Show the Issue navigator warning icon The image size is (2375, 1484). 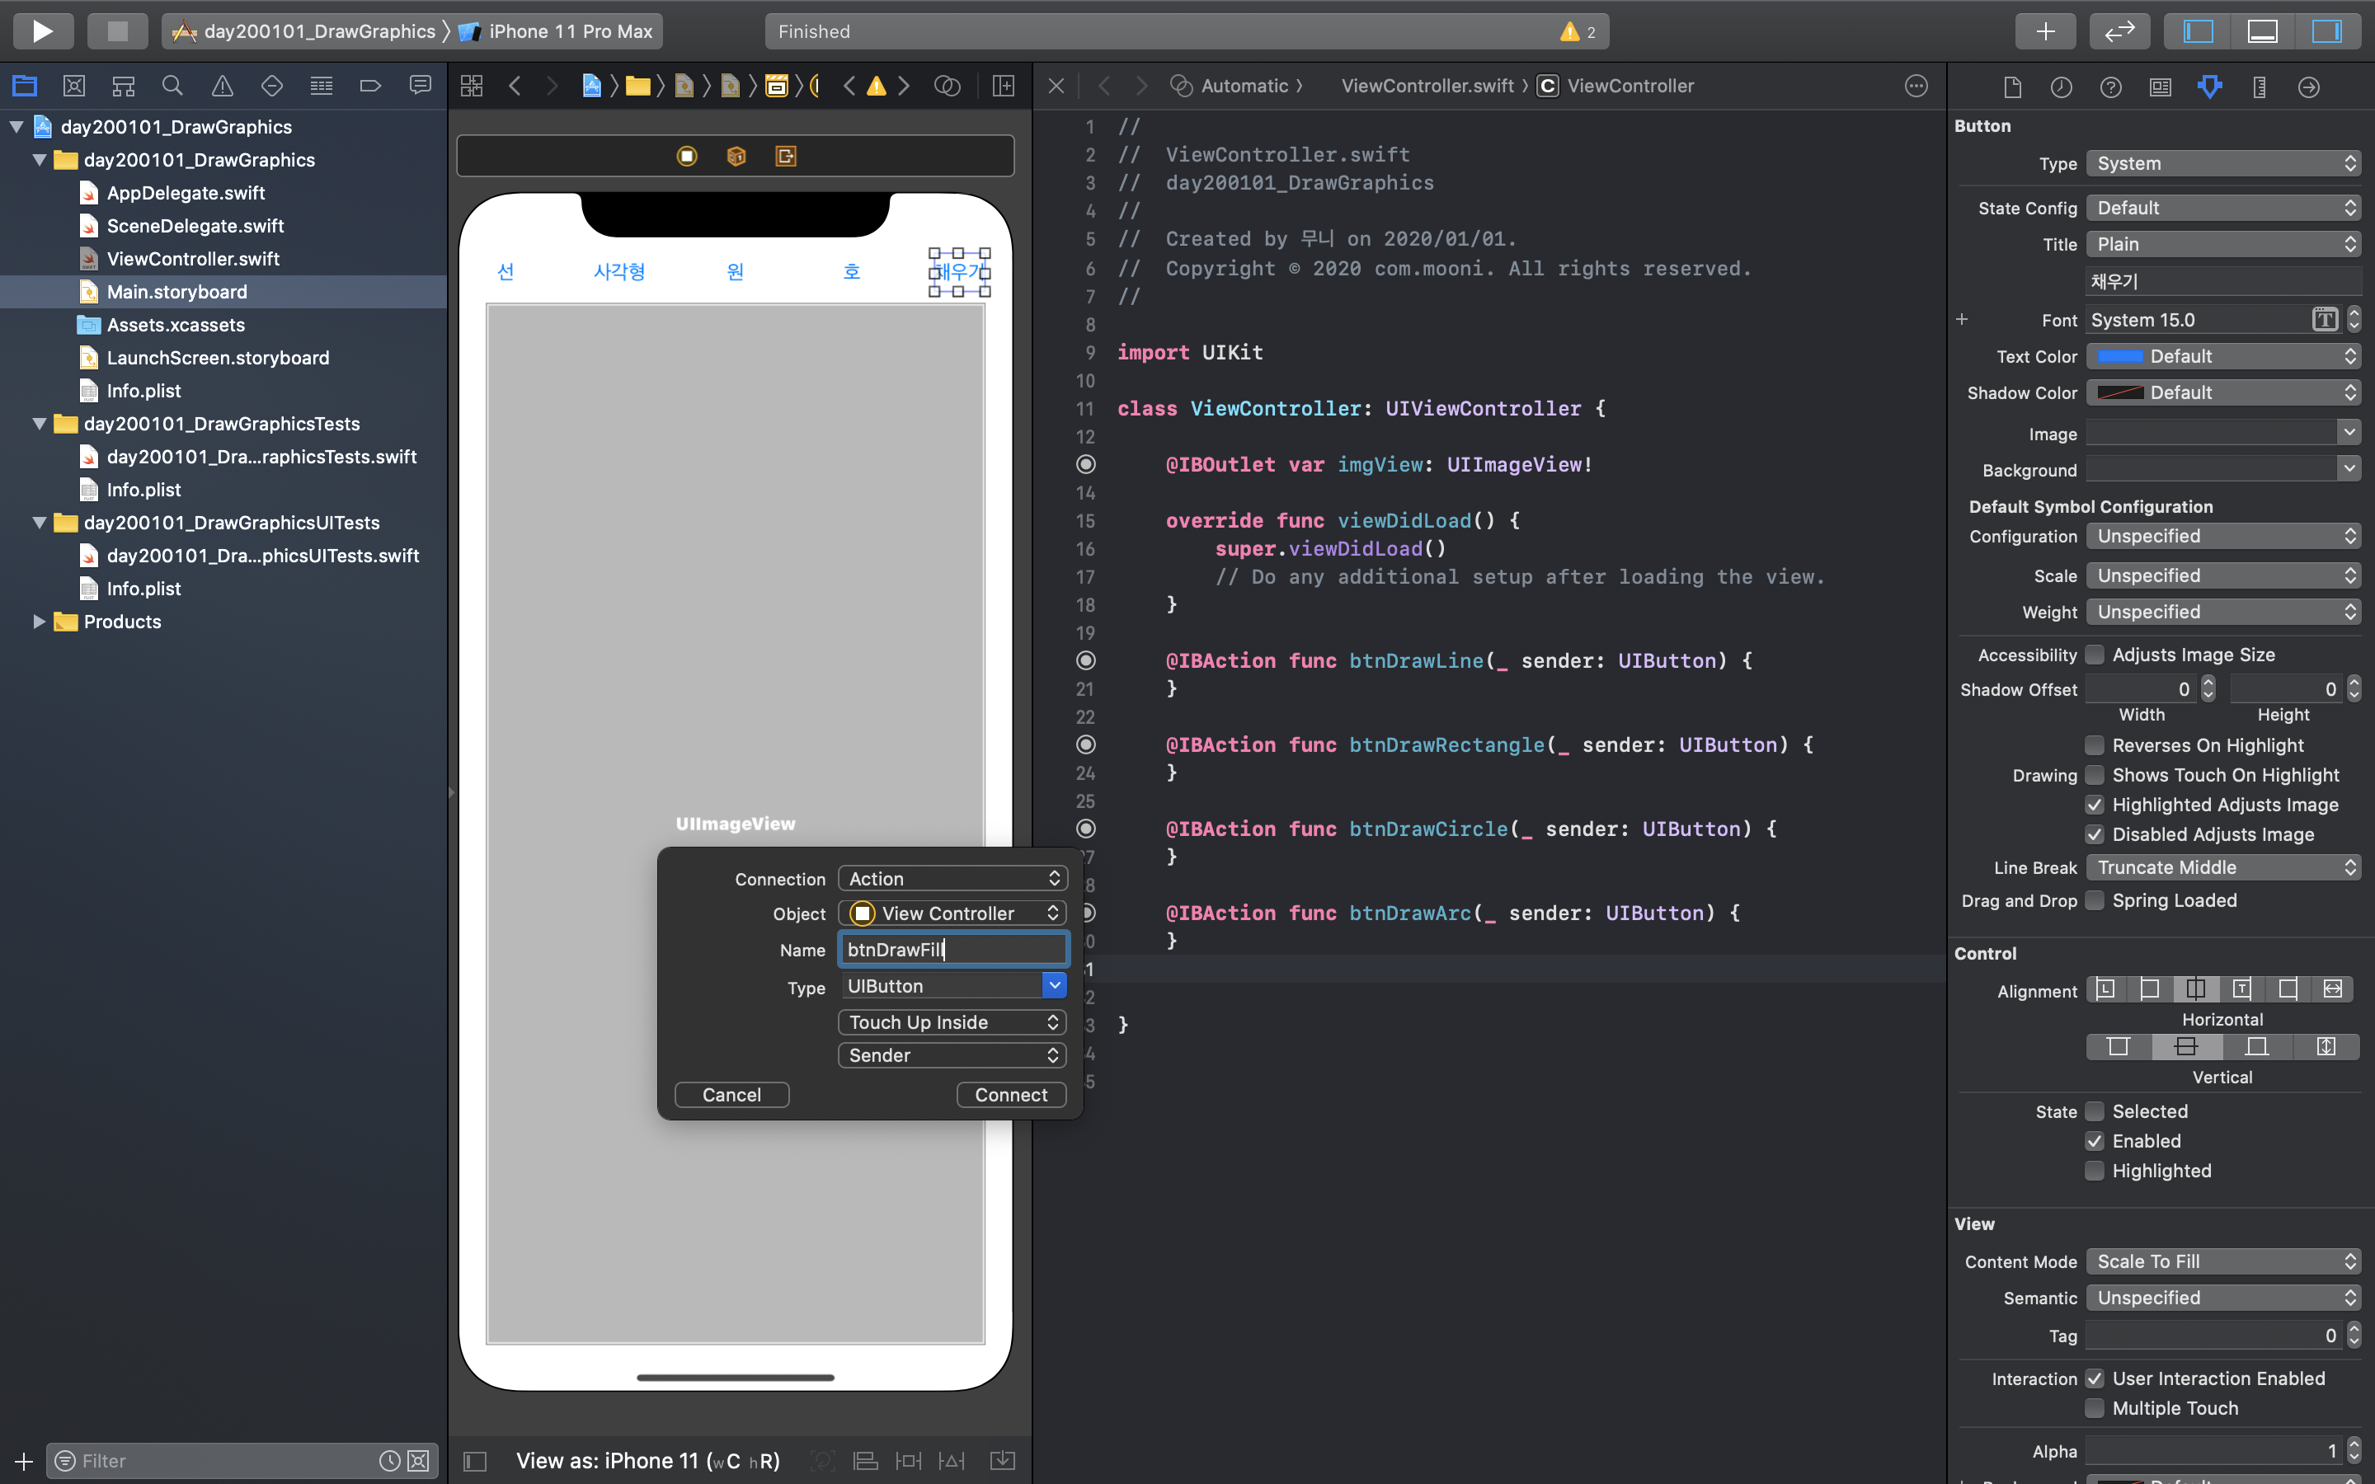(x=222, y=87)
